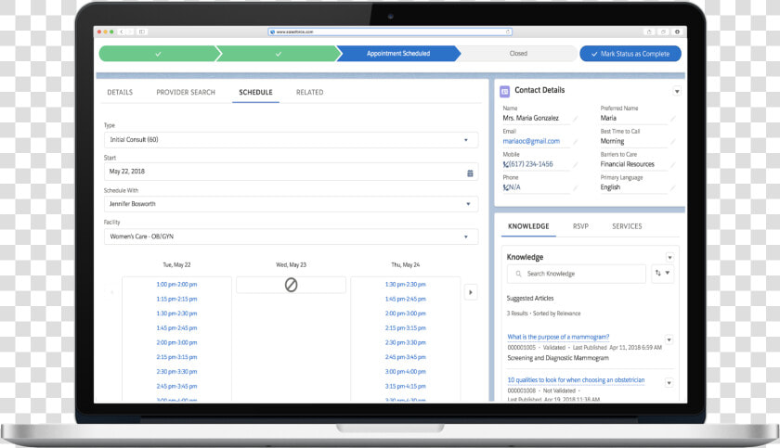Pick Thu, May 24 slot 1:30 pm-2:30 pm
The image size is (780, 448).
point(406,285)
